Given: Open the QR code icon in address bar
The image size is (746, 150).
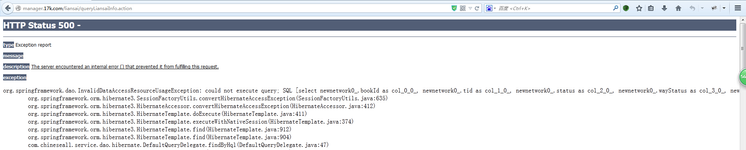Looking at the screenshot, I should click(463, 8).
